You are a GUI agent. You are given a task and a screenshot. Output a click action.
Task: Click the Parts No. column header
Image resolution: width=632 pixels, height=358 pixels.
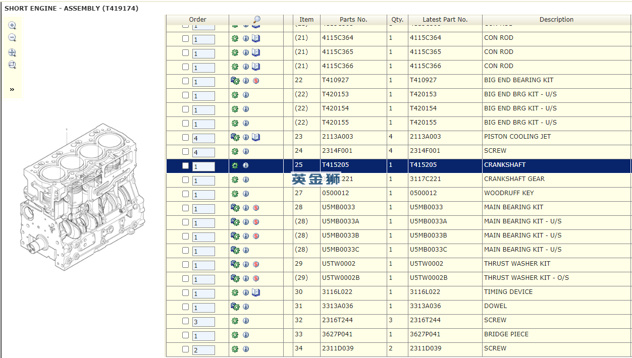(353, 20)
